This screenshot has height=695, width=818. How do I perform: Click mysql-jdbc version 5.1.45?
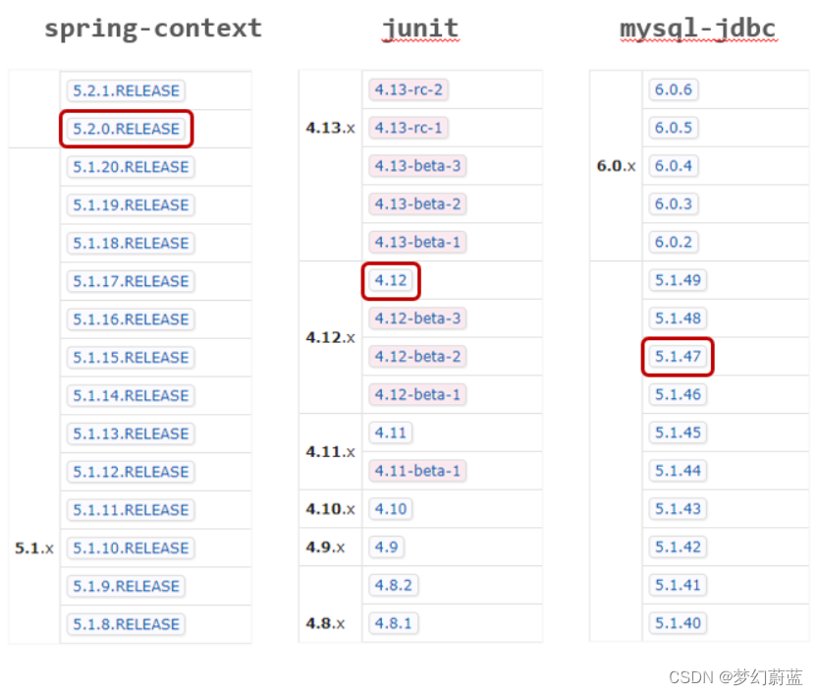click(678, 433)
